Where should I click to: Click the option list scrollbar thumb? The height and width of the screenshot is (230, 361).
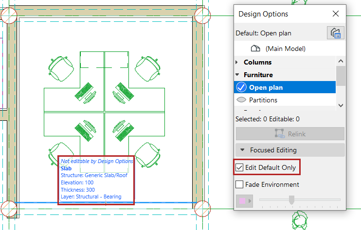click(341, 76)
